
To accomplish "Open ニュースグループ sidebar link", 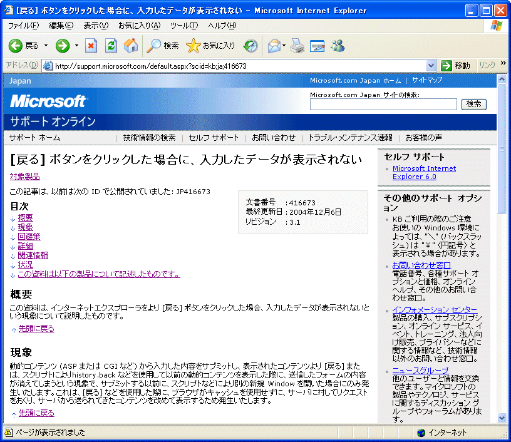I will (420, 371).
